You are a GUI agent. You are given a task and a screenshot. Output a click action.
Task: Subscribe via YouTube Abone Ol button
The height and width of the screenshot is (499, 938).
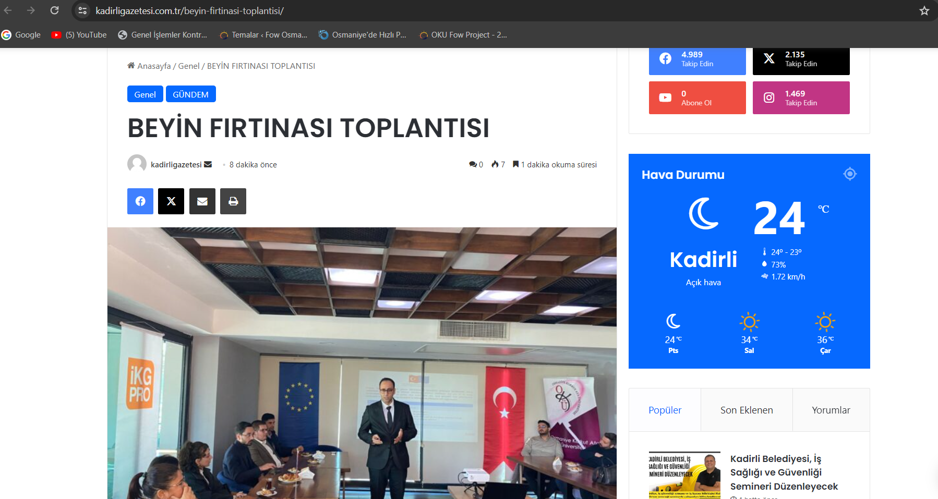point(697,98)
